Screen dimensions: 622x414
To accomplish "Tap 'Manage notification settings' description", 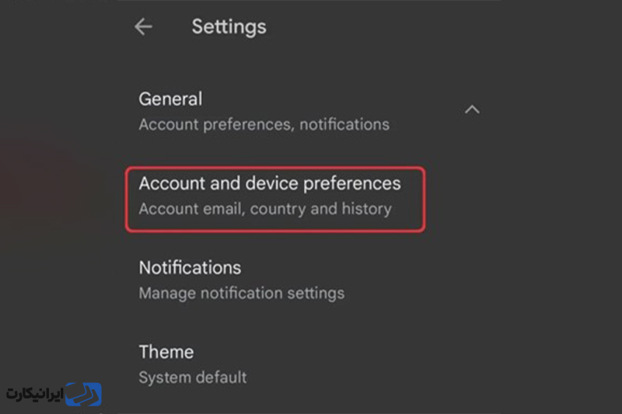I will click(242, 294).
